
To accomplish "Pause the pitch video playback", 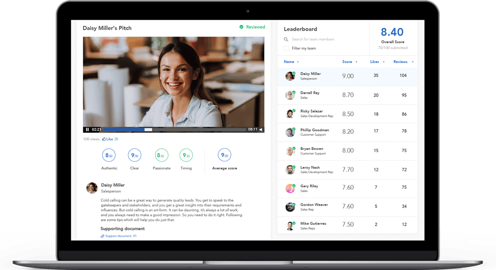I will coord(87,130).
